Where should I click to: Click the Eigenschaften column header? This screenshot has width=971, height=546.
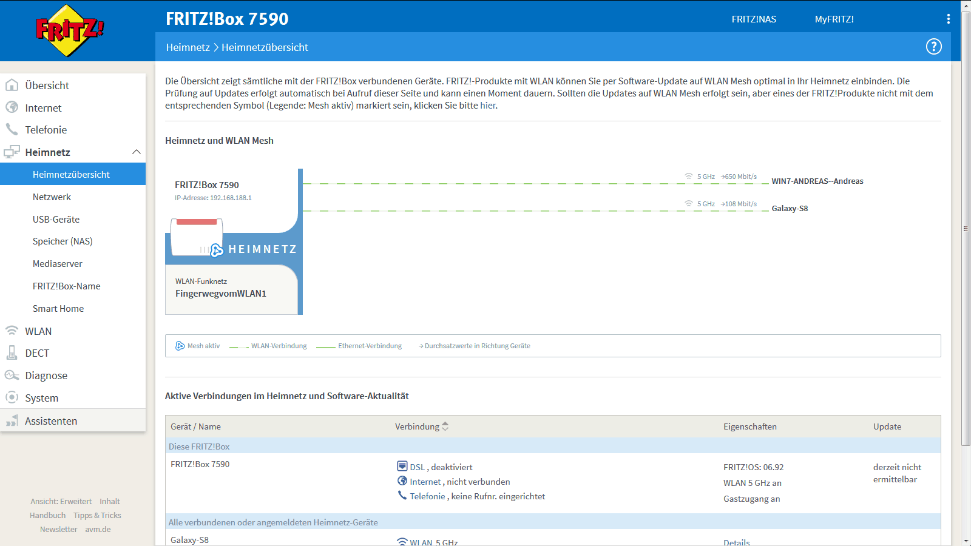(x=750, y=426)
